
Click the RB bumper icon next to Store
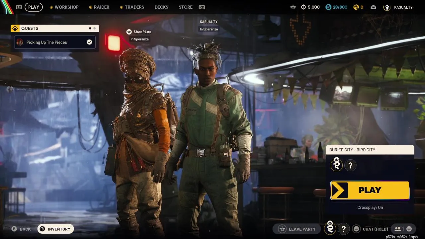[x=202, y=7]
